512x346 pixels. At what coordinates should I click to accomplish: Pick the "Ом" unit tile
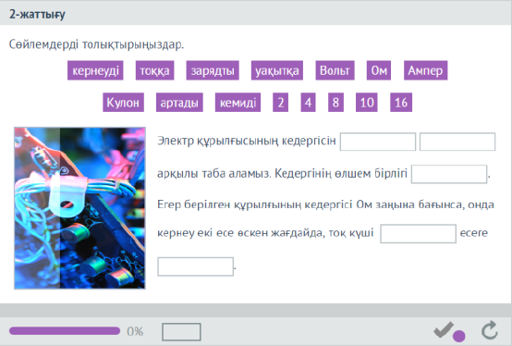379,70
